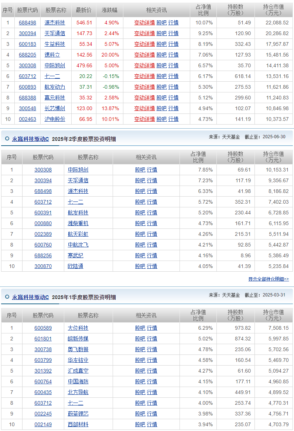Open stock code 002389 link
The image size is (294, 431).
click(43, 234)
